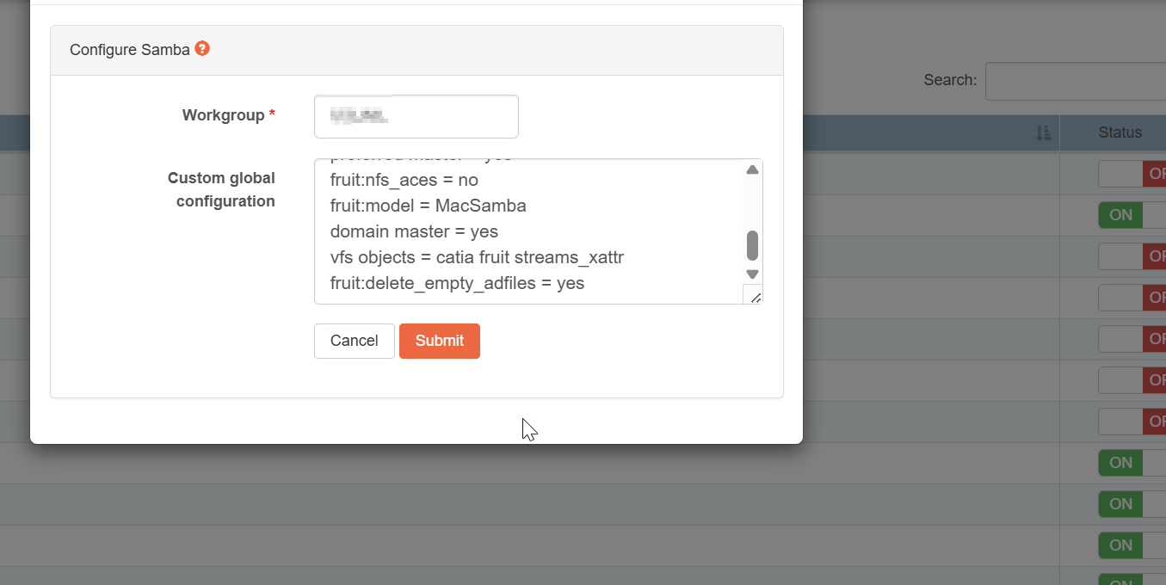Screen dimensions: 1166x585
Task: Toggle the eighth row's ON status switch
Action: pyautogui.click(x=1132, y=463)
